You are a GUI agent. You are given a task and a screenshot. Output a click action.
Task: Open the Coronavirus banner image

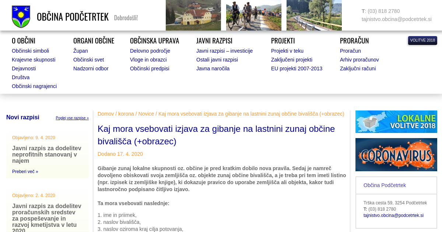click(396, 155)
